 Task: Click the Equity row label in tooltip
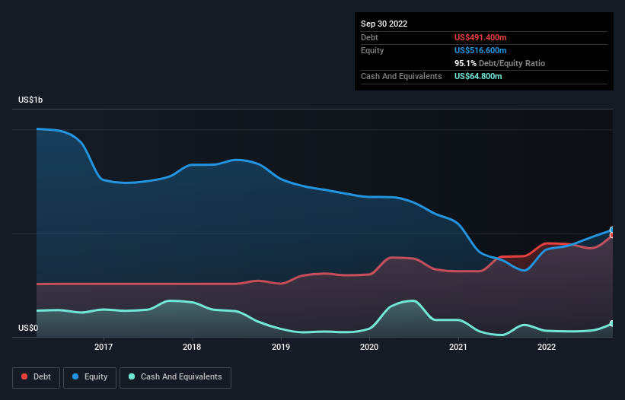tap(372, 50)
